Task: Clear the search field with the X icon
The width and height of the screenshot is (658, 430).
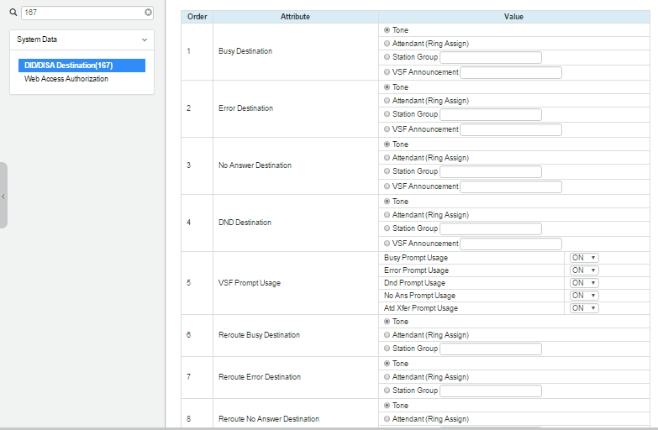Action: 149,13
